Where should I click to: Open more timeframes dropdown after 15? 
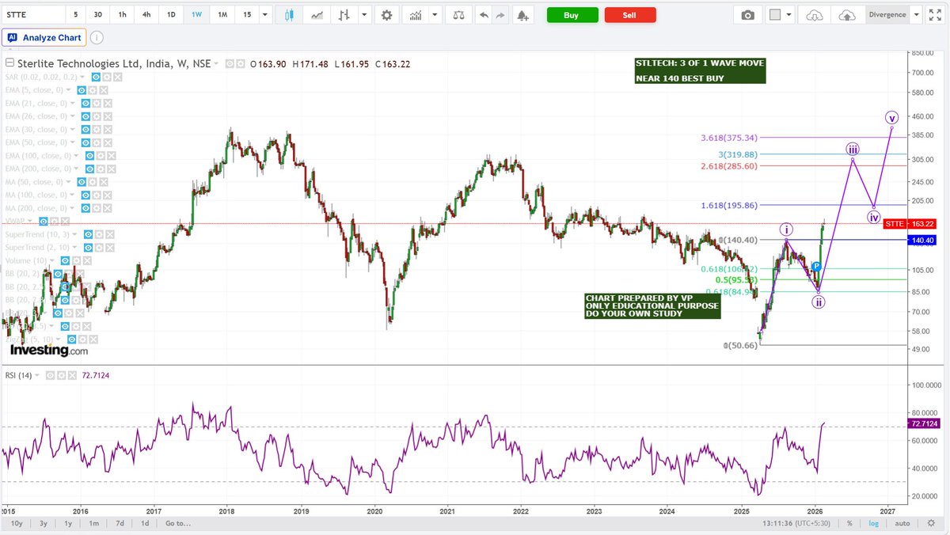[x=264, y=15]
